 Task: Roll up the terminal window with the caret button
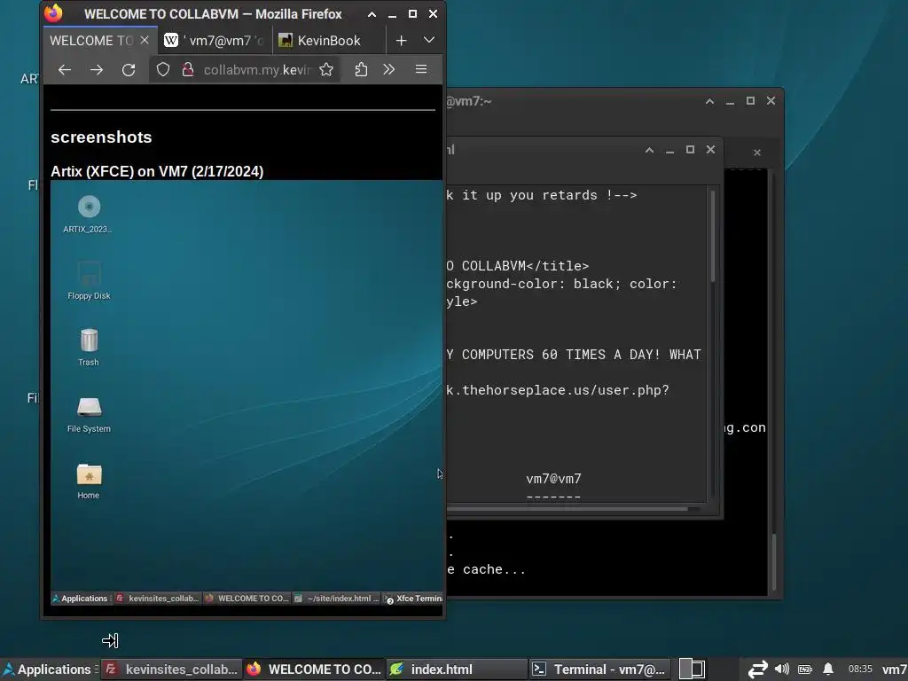click(x=709, y=101)
